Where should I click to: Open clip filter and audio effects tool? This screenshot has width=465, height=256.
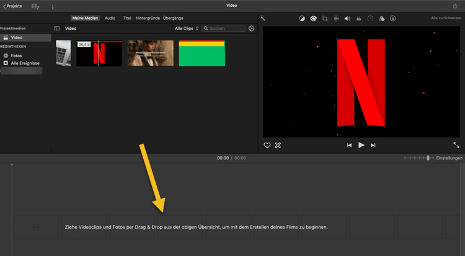point(381,19)
